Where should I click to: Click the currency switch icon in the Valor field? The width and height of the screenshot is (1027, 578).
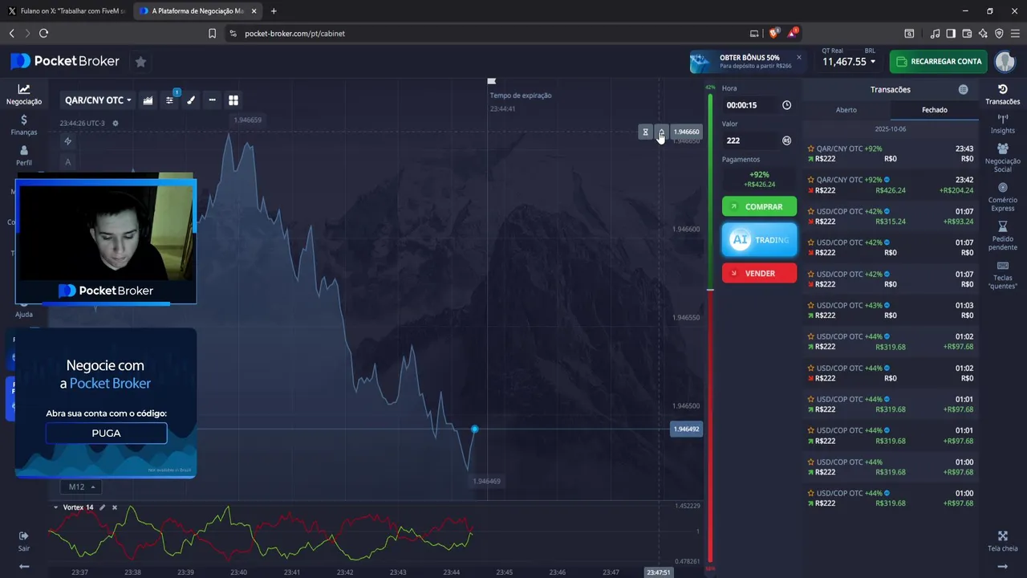click(786, 140)
